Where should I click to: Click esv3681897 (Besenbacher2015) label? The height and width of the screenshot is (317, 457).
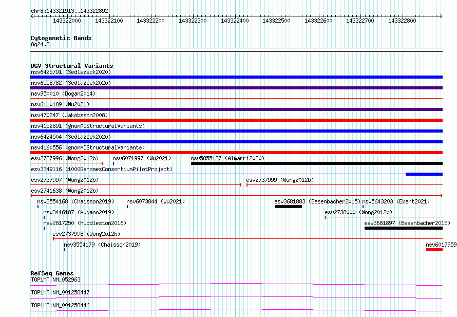pyautogui.click(x=407, y=223)
